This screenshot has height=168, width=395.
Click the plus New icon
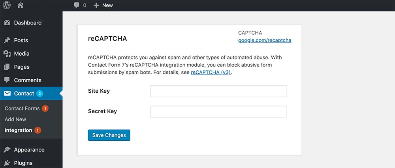(x=96, y=5)
